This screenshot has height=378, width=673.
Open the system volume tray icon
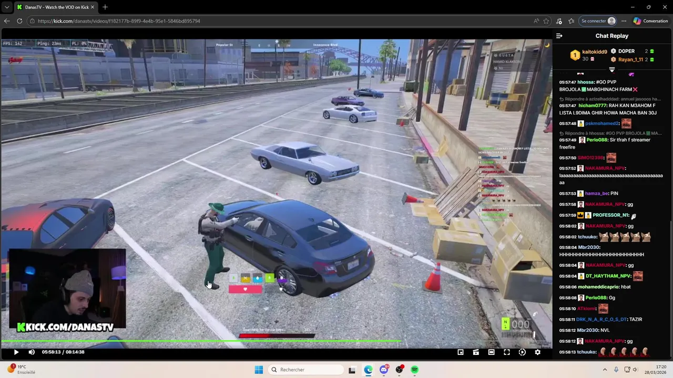point(635,370)
